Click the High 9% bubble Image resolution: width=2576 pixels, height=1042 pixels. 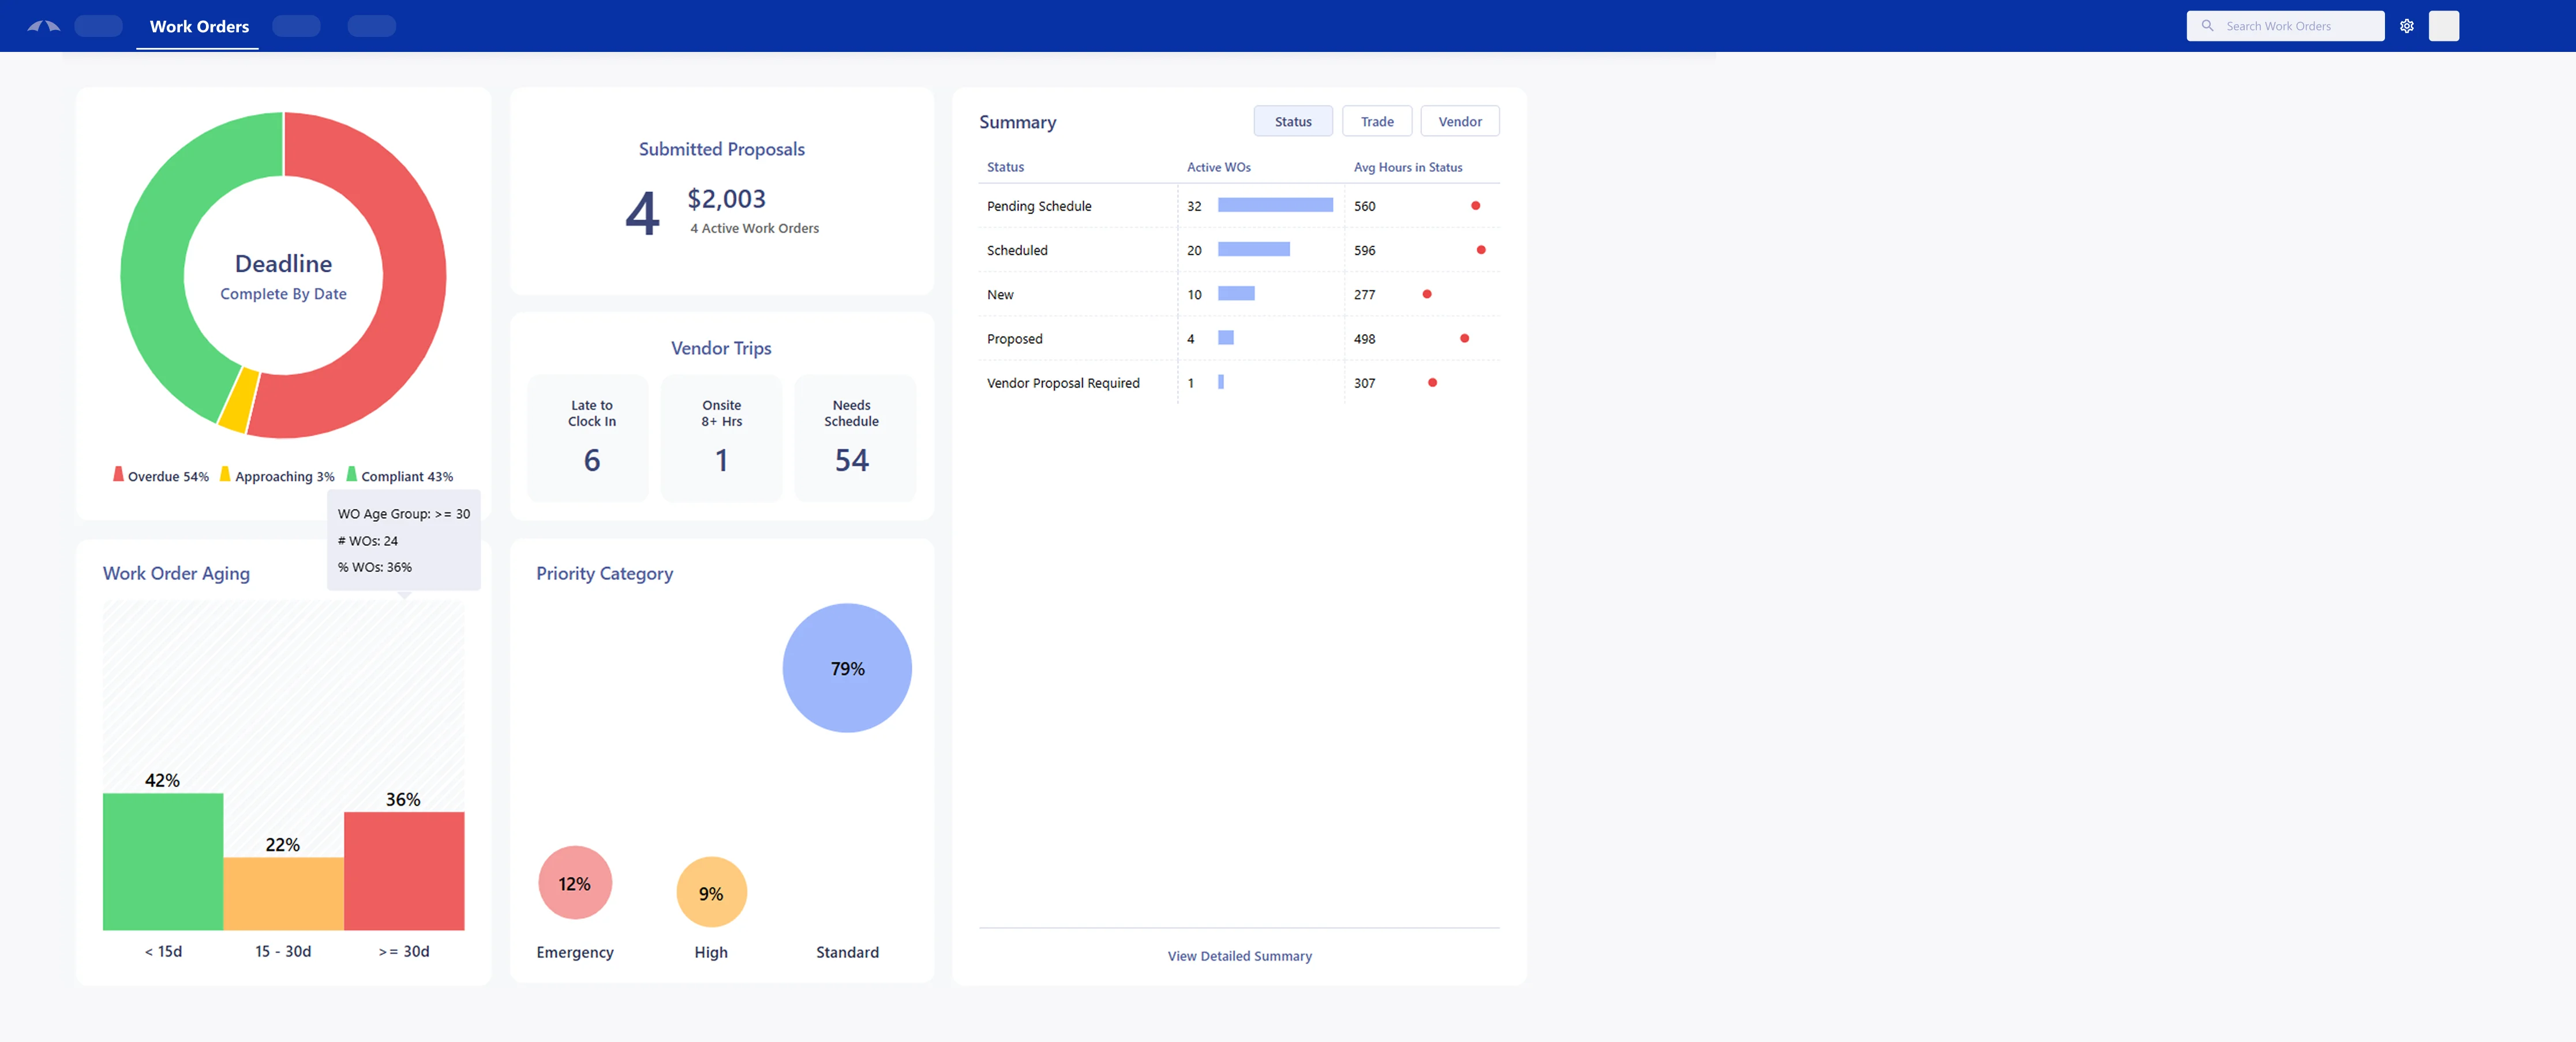point(711,893)
